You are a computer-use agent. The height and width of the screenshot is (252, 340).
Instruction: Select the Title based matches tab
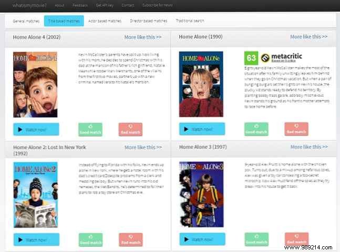point(64,21)
